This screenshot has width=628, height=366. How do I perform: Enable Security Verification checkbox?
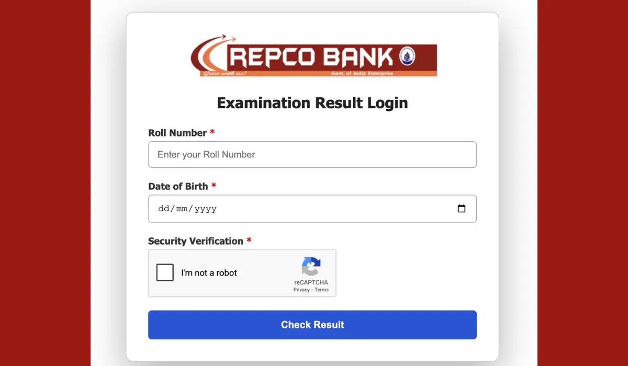pos(165,272)
